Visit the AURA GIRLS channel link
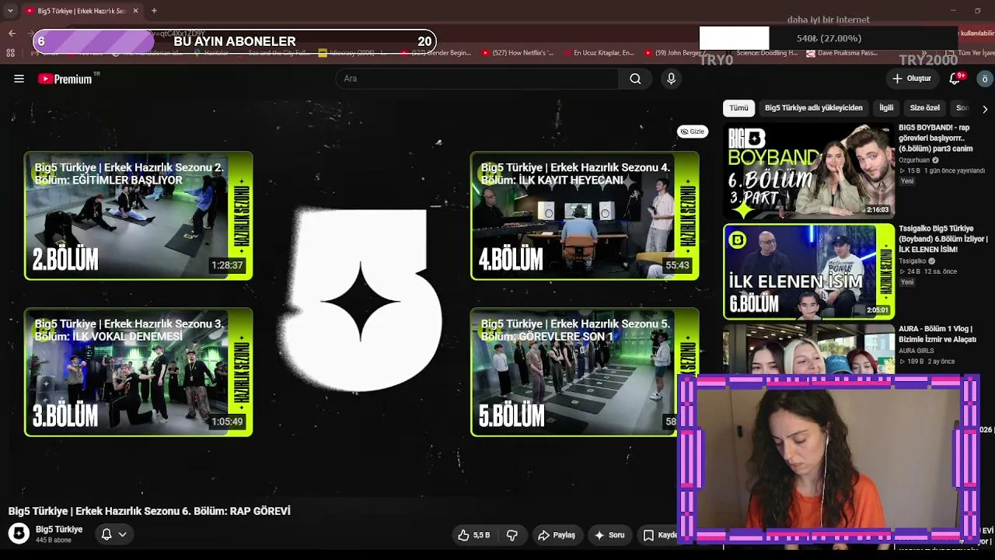The height and width of the screenshot is (560, 995). coord(916,351)
